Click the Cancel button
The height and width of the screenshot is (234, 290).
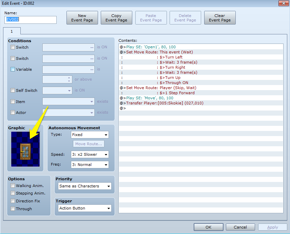click(x=240, y=227)
